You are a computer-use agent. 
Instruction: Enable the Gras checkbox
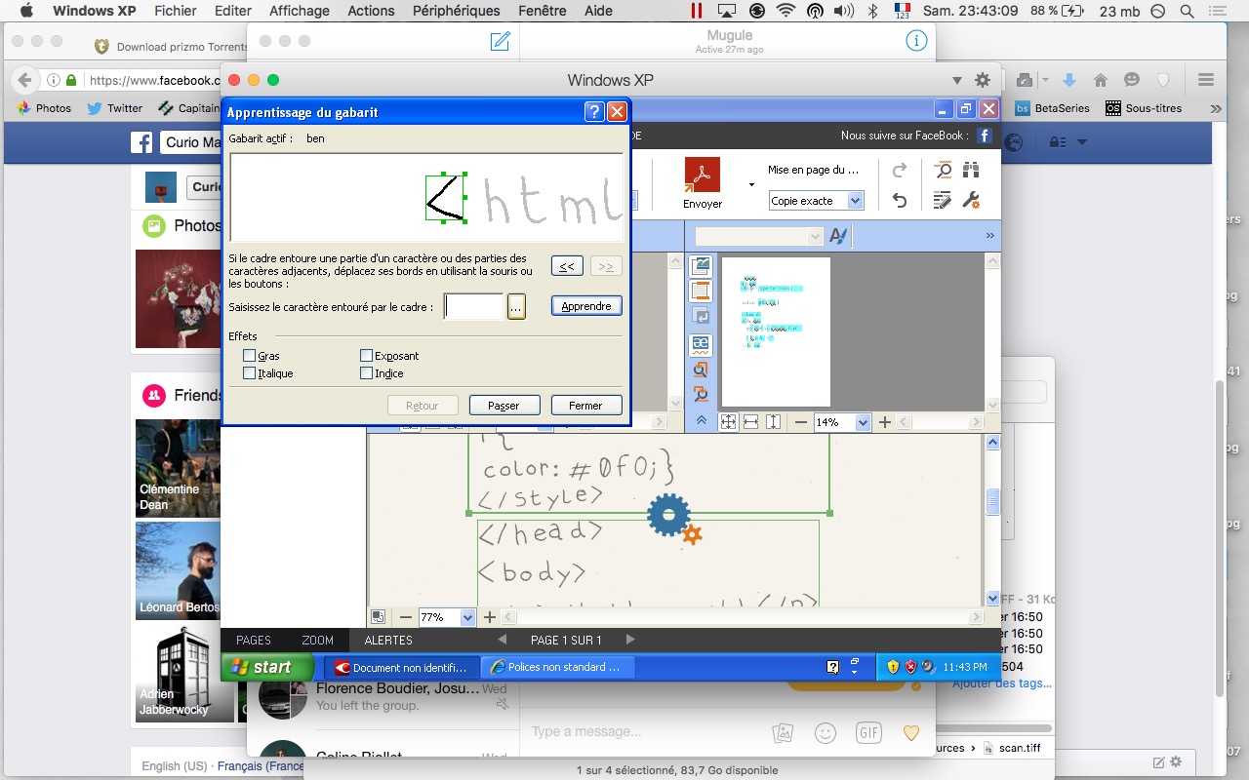point(250,356)
